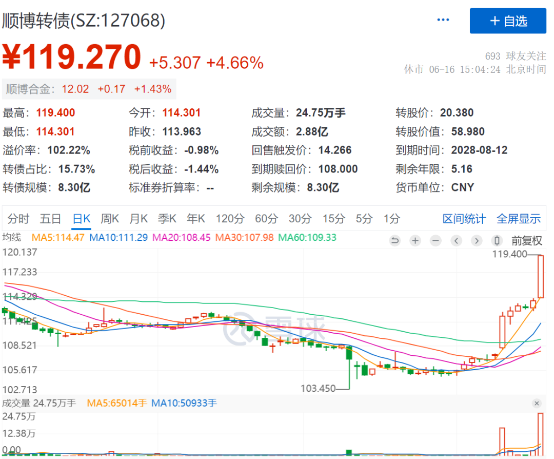This screenshot has height=459, width=554.
Task: Click the chart reset undo icon
Action: pos(394,241)
